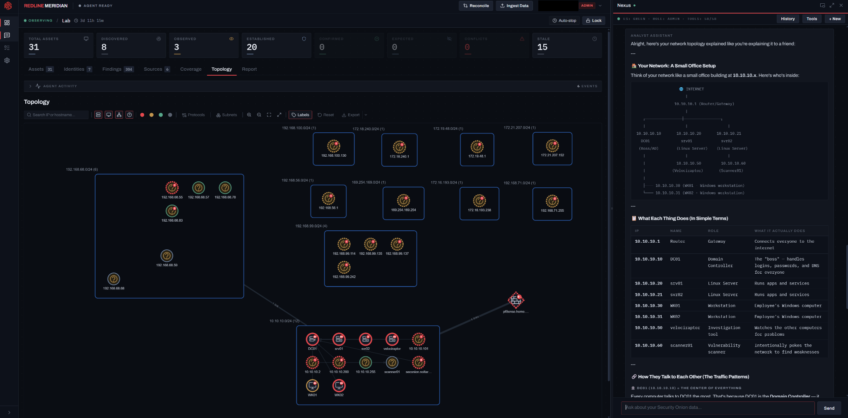Image resolution: width=848 pixels, height=418 pixels.
Task: Click the Reconcile button
Action: point(476,6)
